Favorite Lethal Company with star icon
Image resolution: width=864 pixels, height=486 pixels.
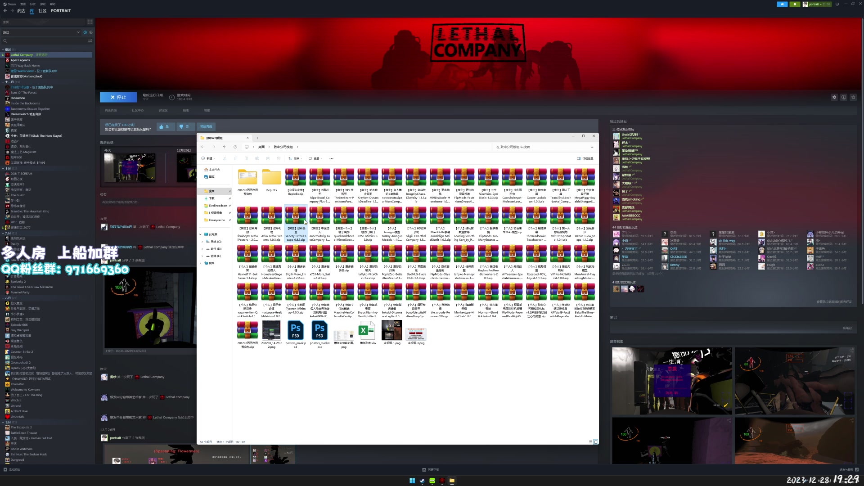coord(853,97)
